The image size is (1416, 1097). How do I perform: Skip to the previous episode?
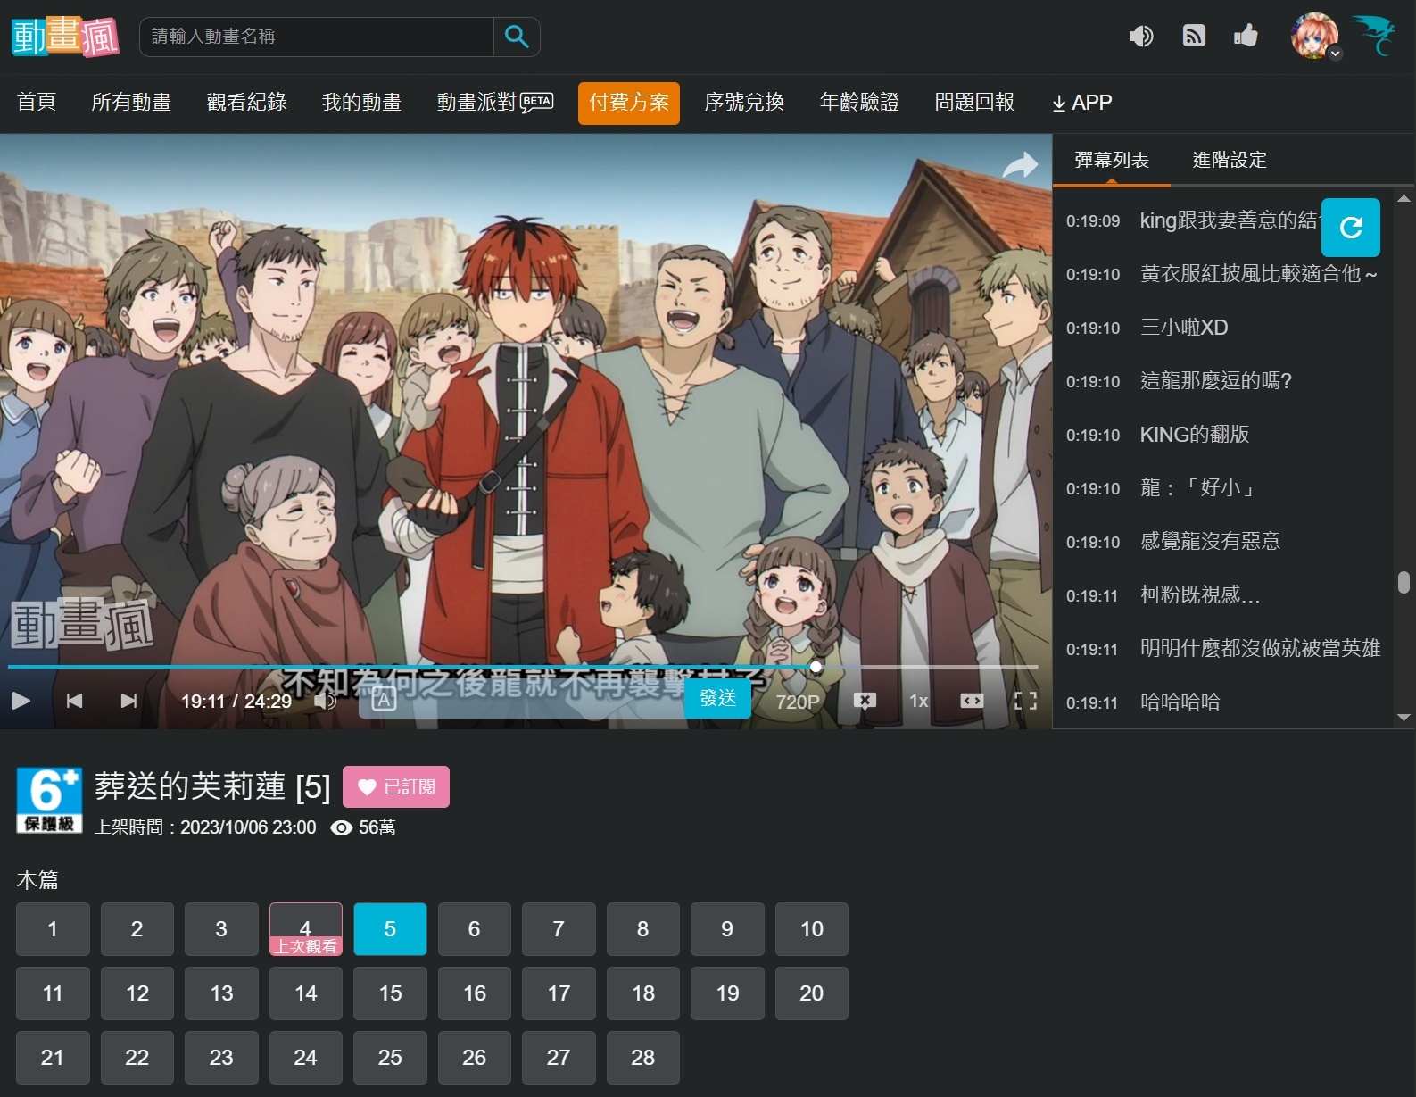pyautogui.click(x=75, y=701)
